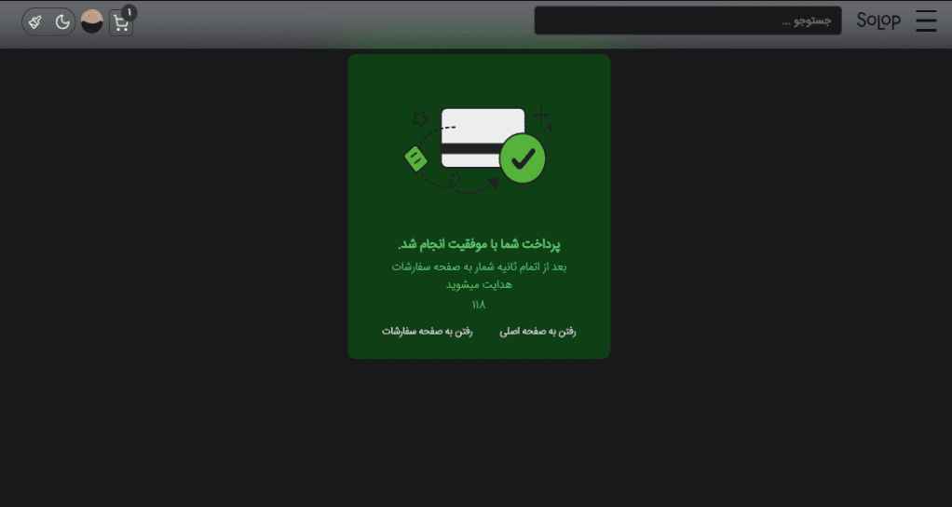Click the پرداخت شما با موفقیت heading
The height and width of the screenshot is (507, 952).
pos(479,244)
